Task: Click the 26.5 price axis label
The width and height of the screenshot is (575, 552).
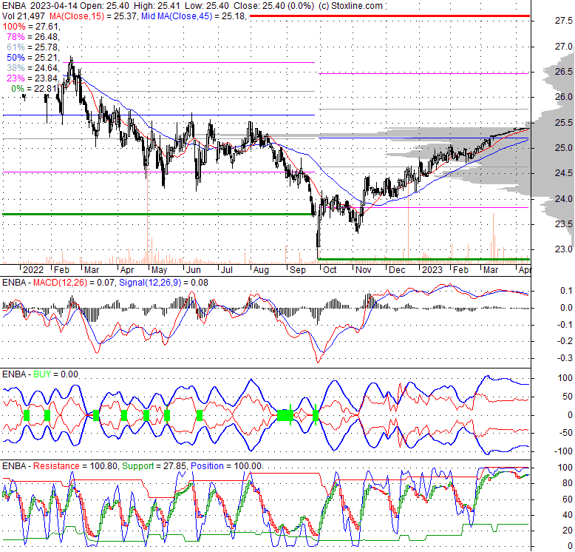Action: pos(563,71)
